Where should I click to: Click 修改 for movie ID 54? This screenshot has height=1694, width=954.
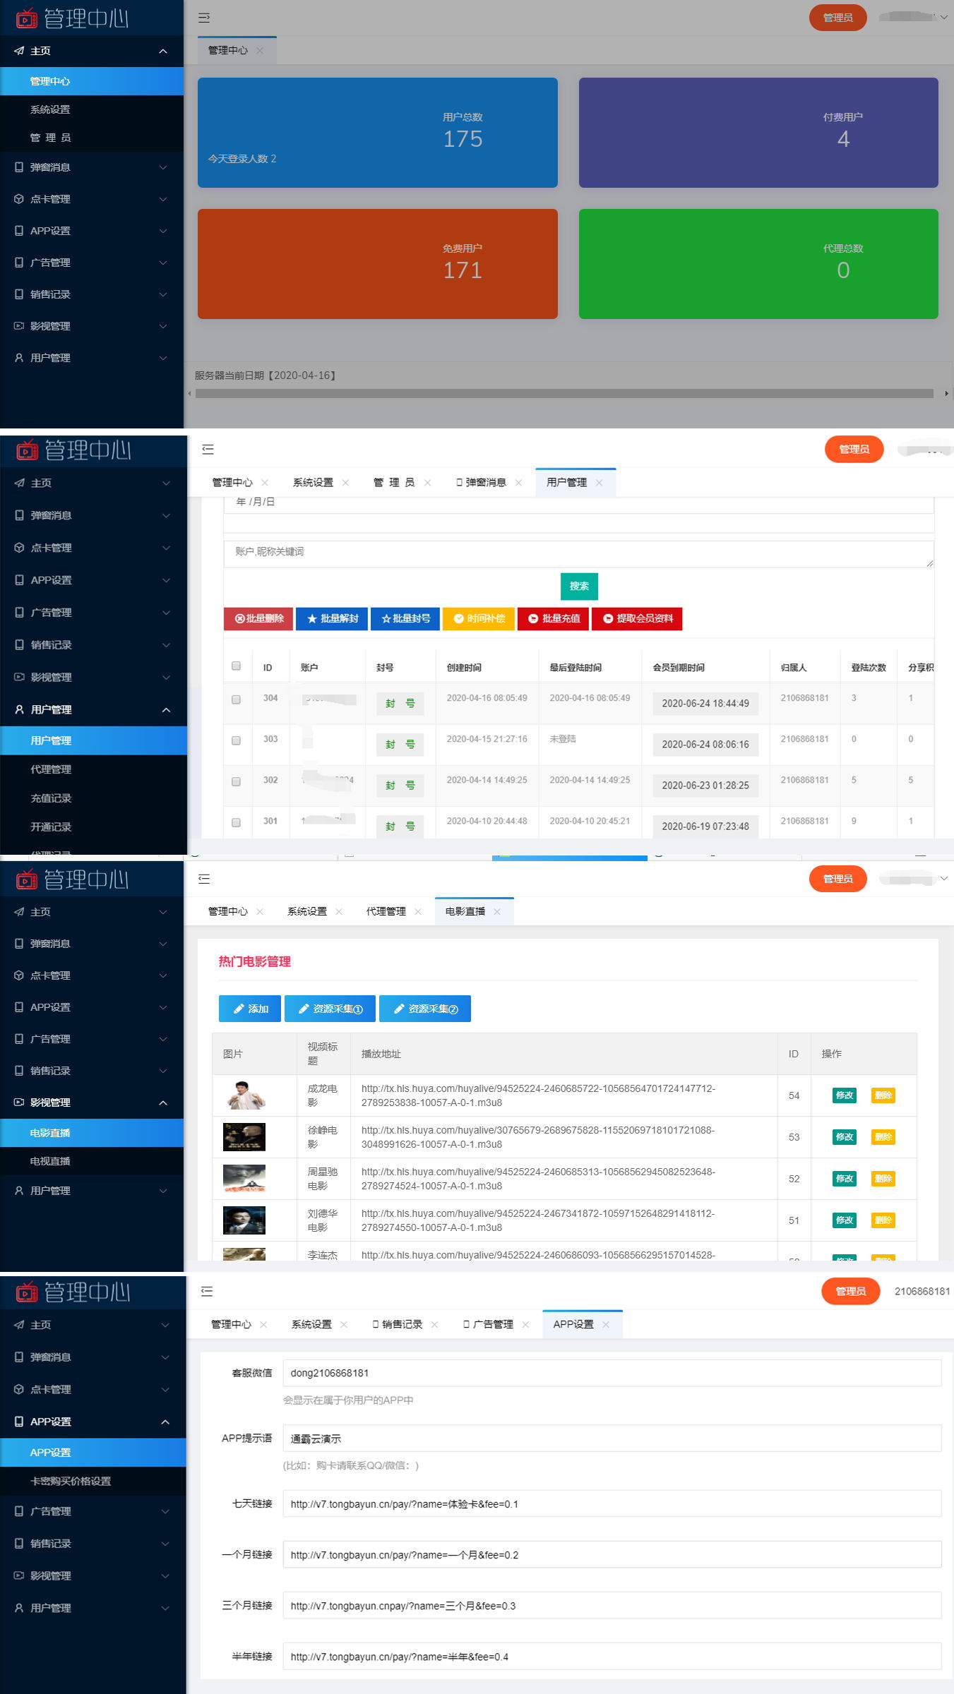click(x=844, y=1095)
